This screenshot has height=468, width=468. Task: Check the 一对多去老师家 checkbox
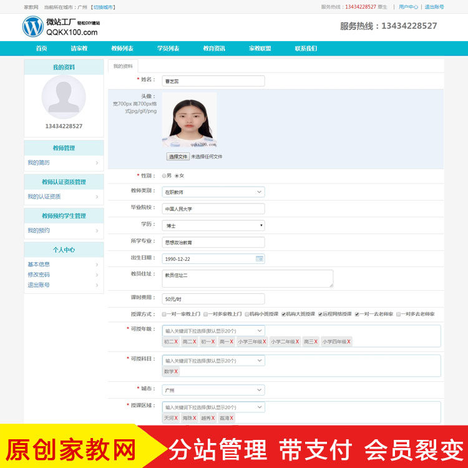click(x=398, y=314)
